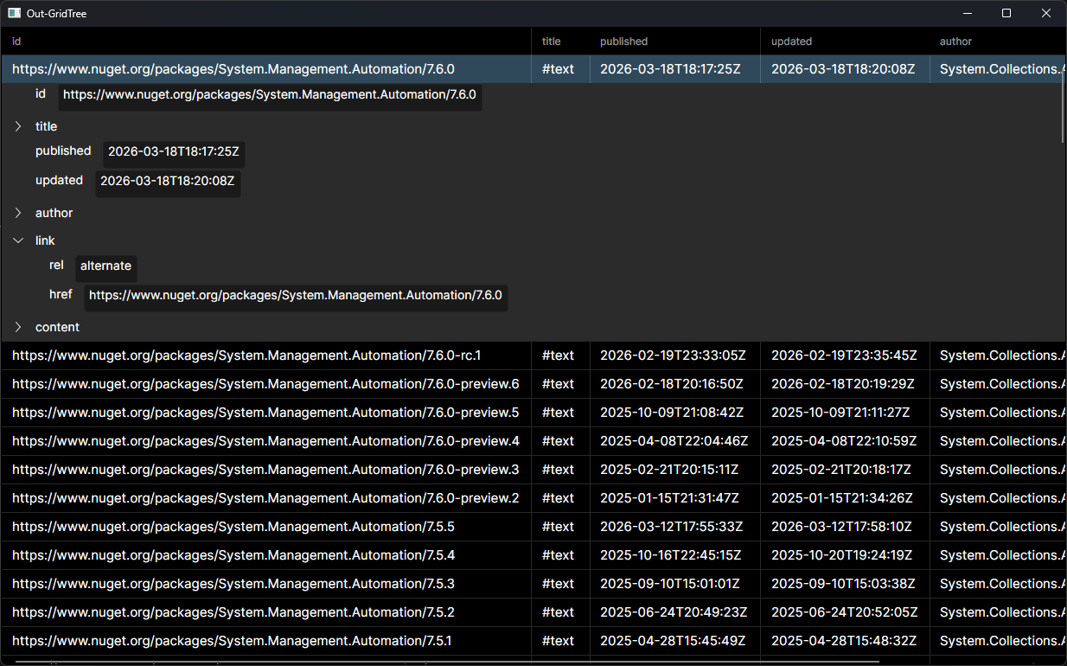Click the published label in expanded details
Screen dimensions: 1067x666
(63, 150)
